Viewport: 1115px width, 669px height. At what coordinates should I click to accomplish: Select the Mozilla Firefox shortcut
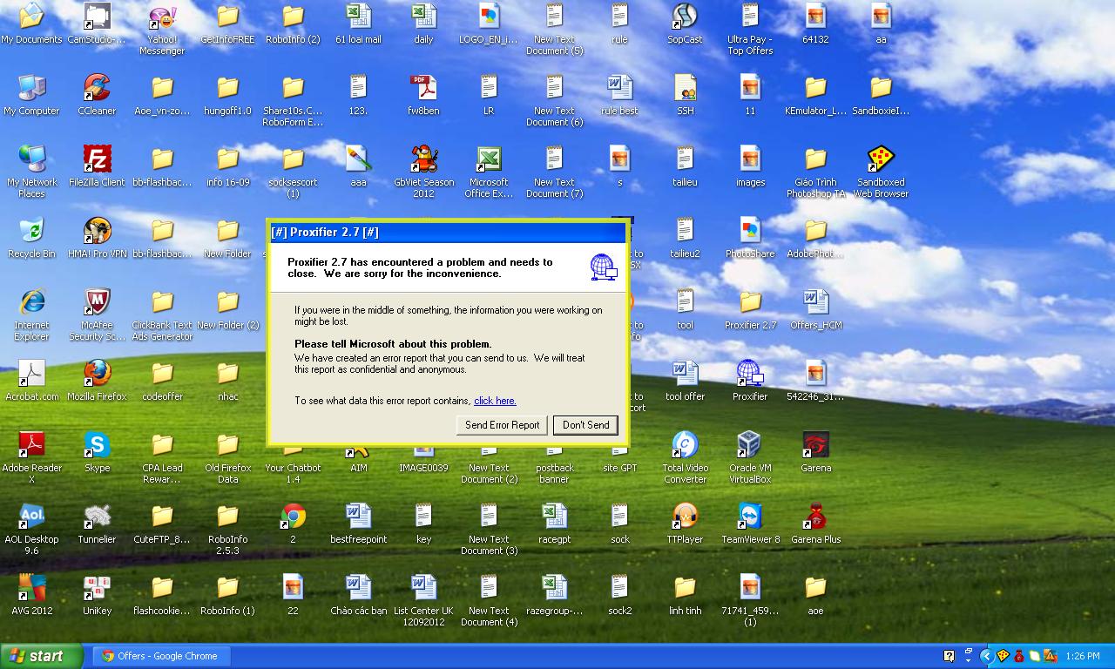click(x=97, y=381)
